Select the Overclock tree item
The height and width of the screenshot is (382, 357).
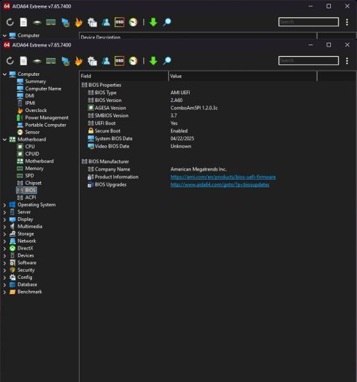point(36,110)
